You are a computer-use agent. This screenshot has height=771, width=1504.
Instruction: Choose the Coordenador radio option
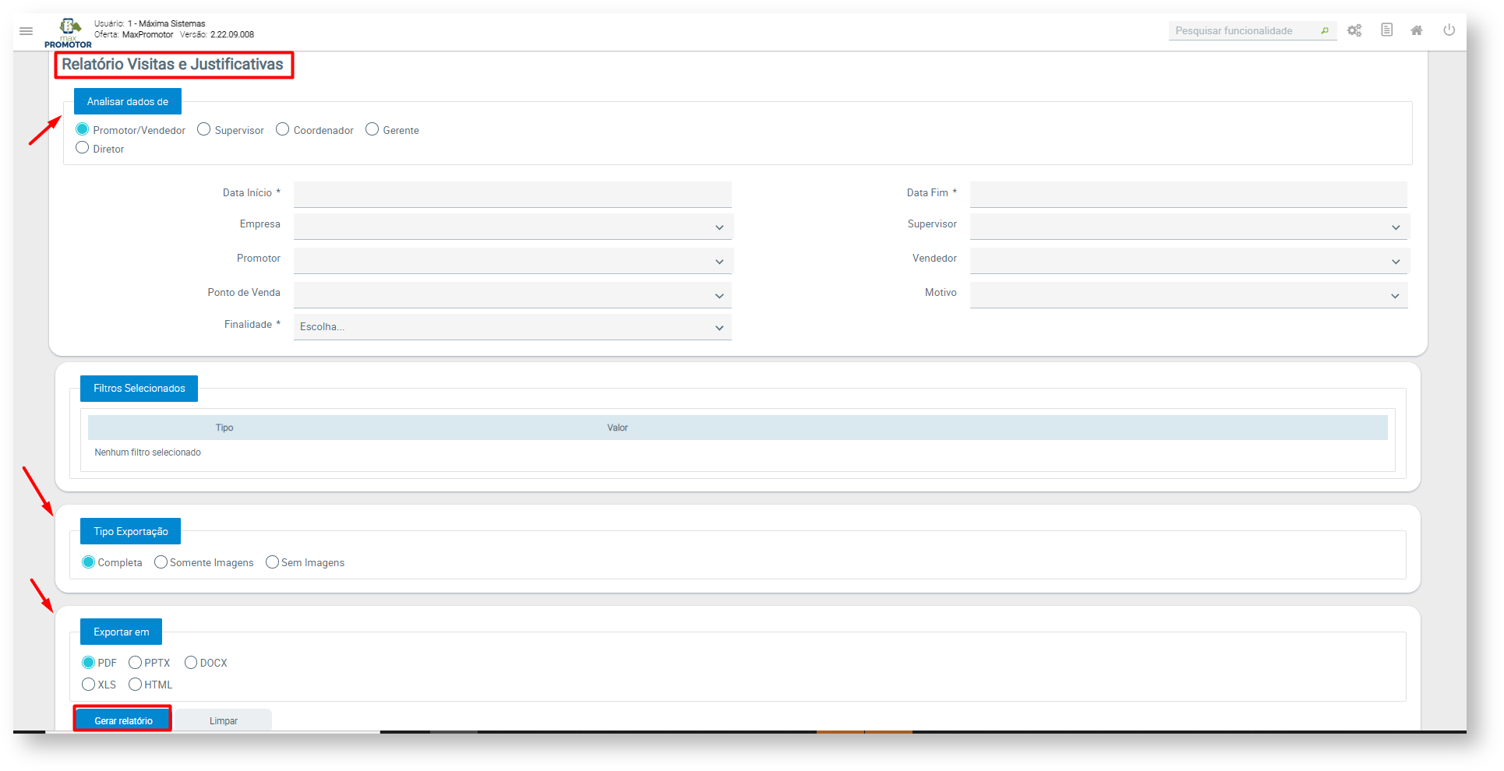[x=283, y=129]
